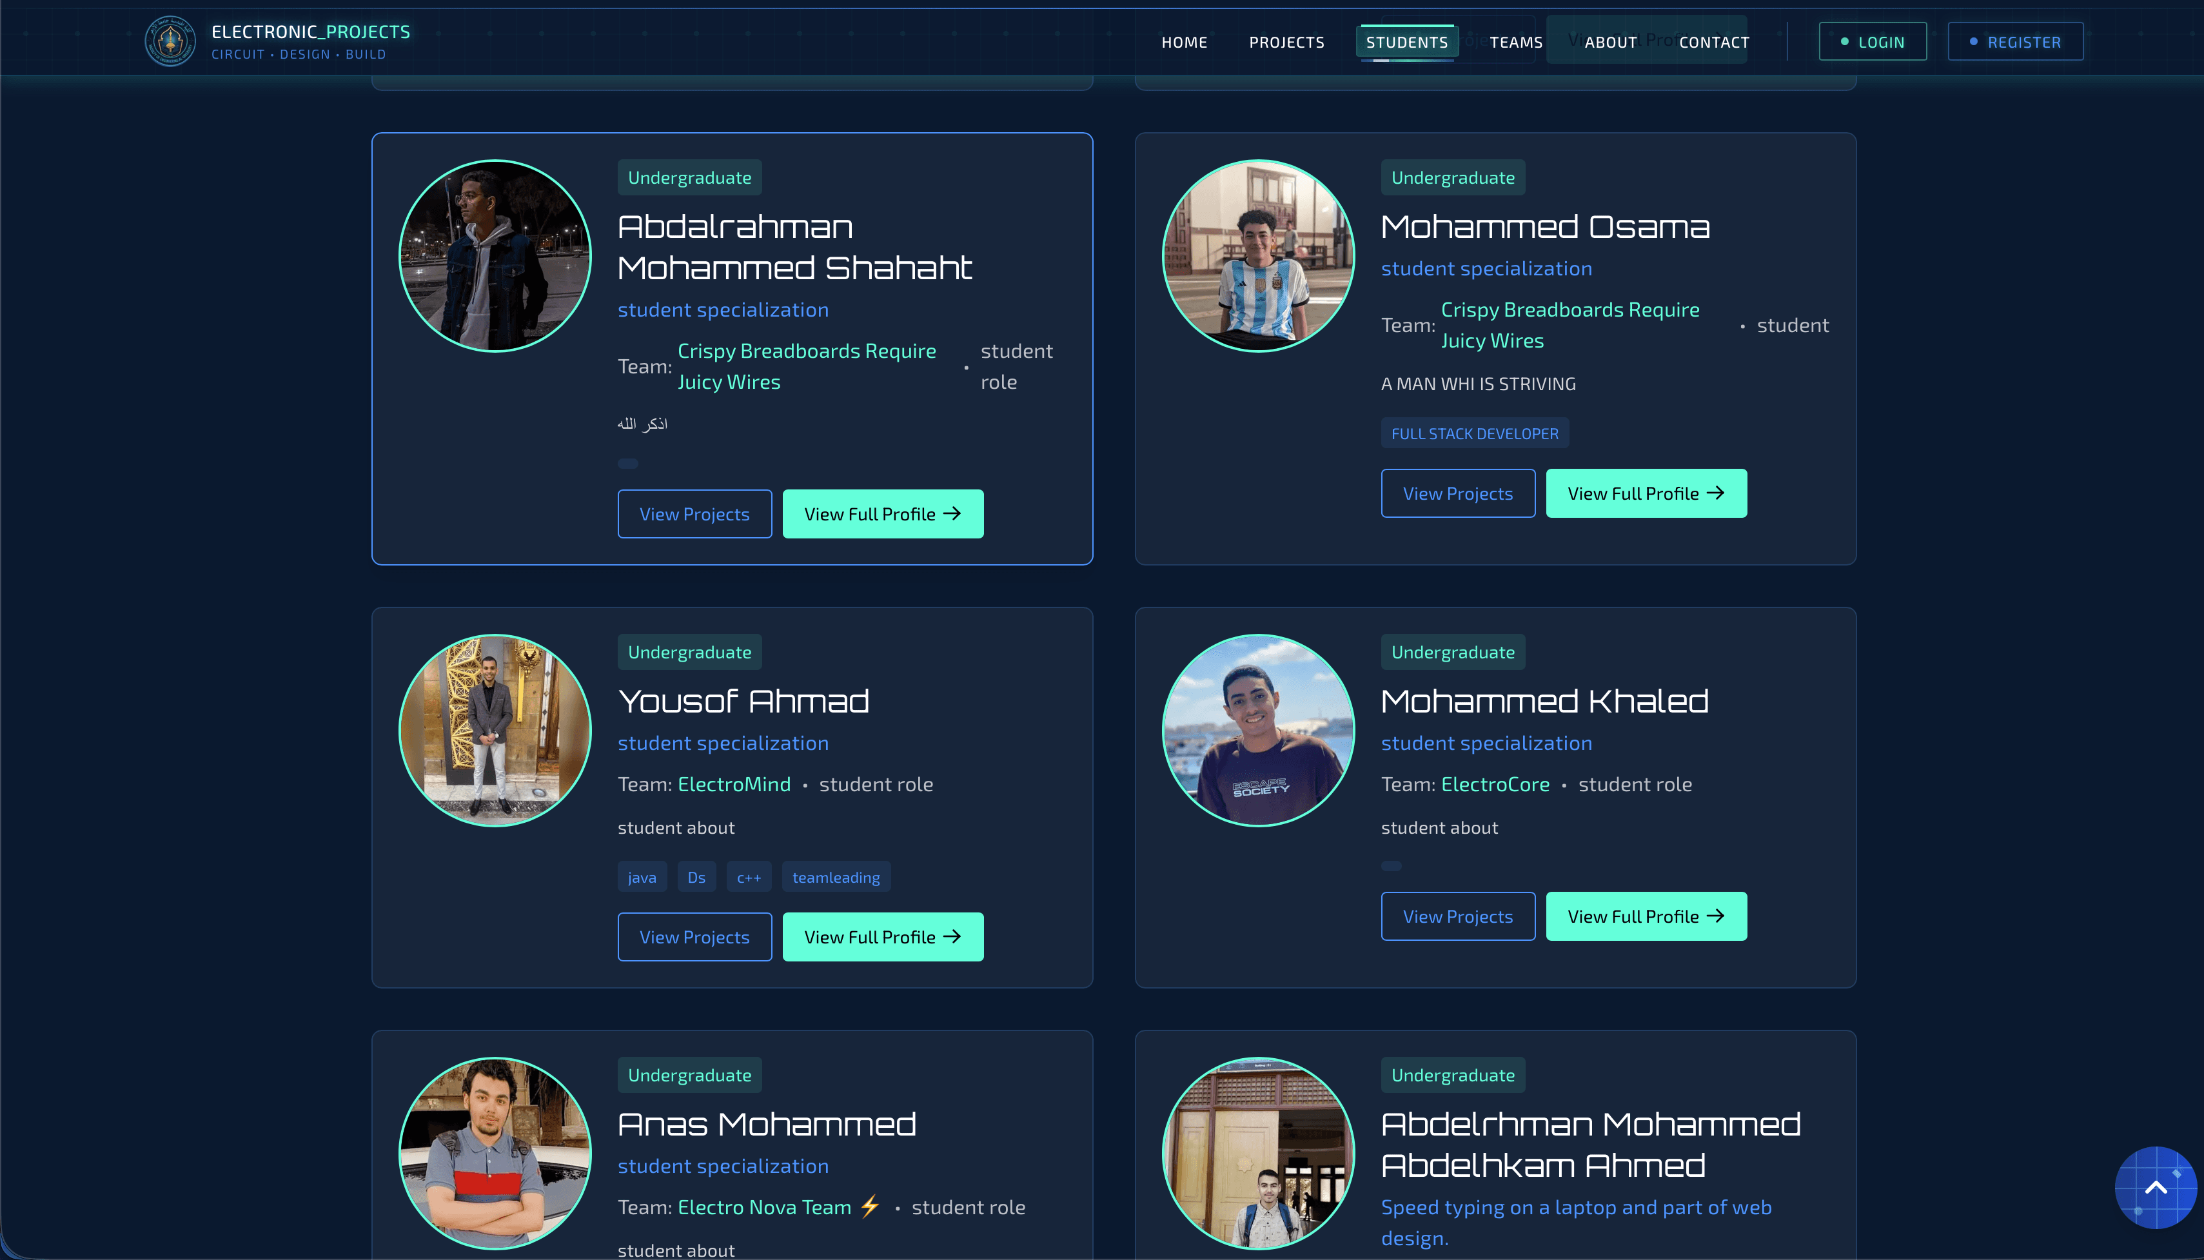Image resolution: width=2204 pixels, height=1260 pixels.
Task: View Full Profile of Yousof Ahmad
Action: coord(883,937)
